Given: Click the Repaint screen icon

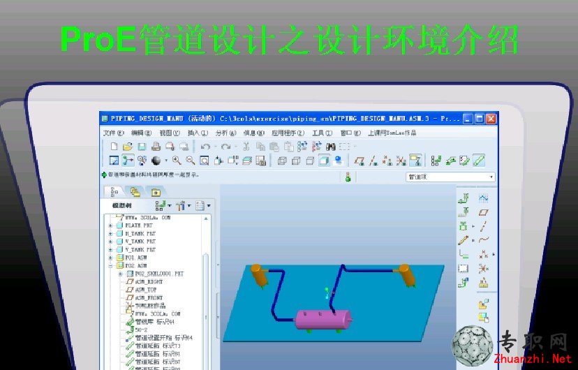Looking at the screenshot, I should (114, 161).
